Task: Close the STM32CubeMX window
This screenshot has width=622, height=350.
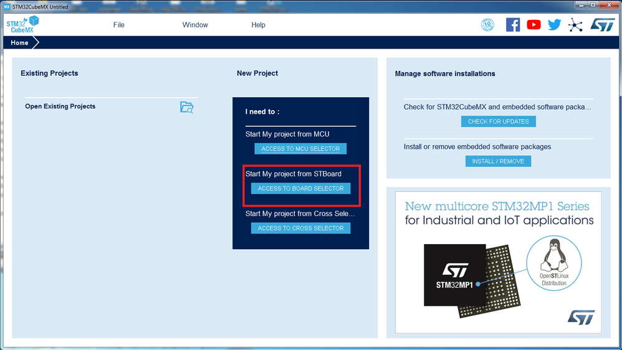Action: click(x=609, y=5)
